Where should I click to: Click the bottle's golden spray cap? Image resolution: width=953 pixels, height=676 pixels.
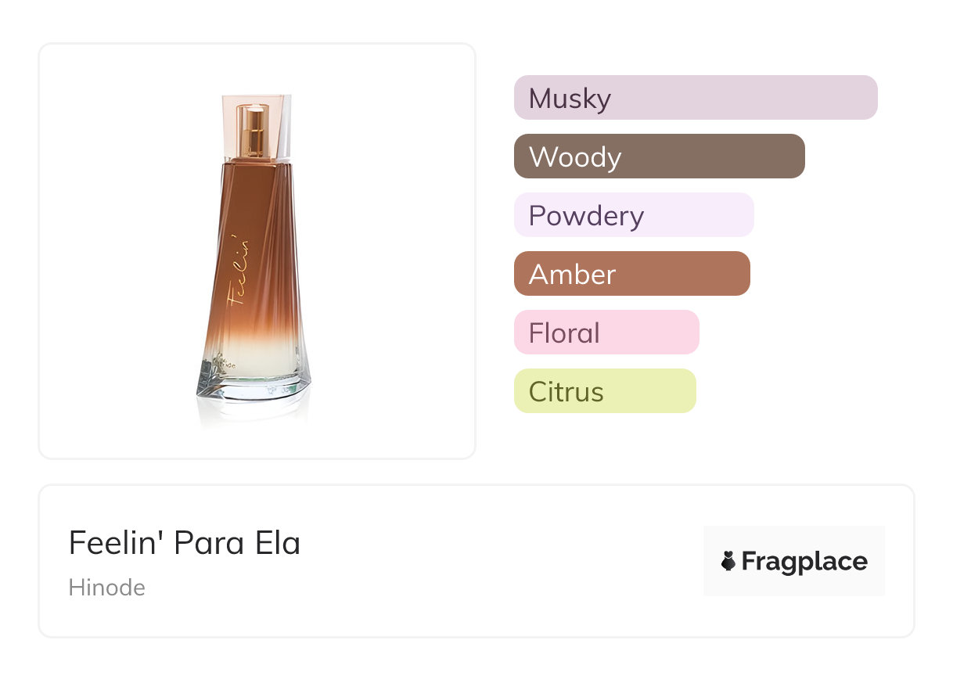tap(254, 131)
